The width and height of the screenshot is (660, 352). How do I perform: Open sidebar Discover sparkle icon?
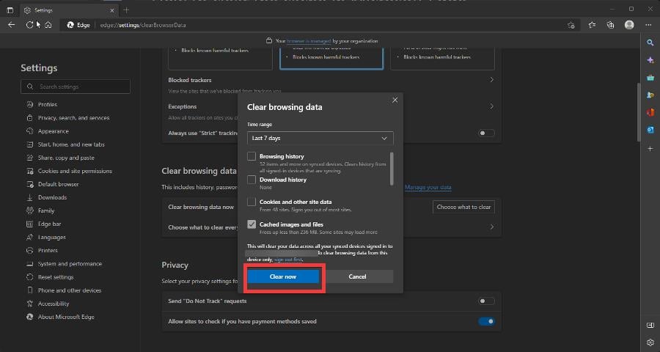click(650, 60)
